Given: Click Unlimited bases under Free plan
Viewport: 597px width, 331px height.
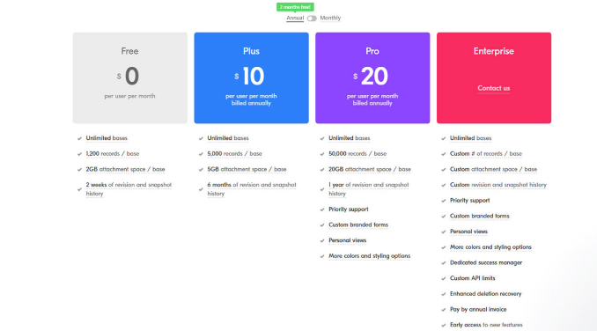Looking at the screenshot, I should click(107, 138).
